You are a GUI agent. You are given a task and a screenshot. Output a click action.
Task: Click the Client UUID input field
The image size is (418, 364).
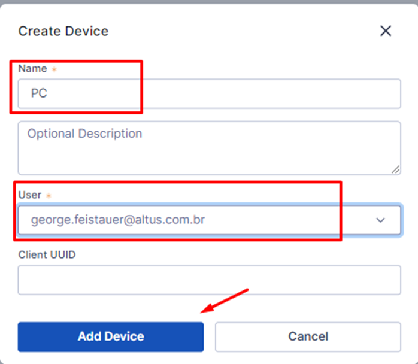coord(209,280)
